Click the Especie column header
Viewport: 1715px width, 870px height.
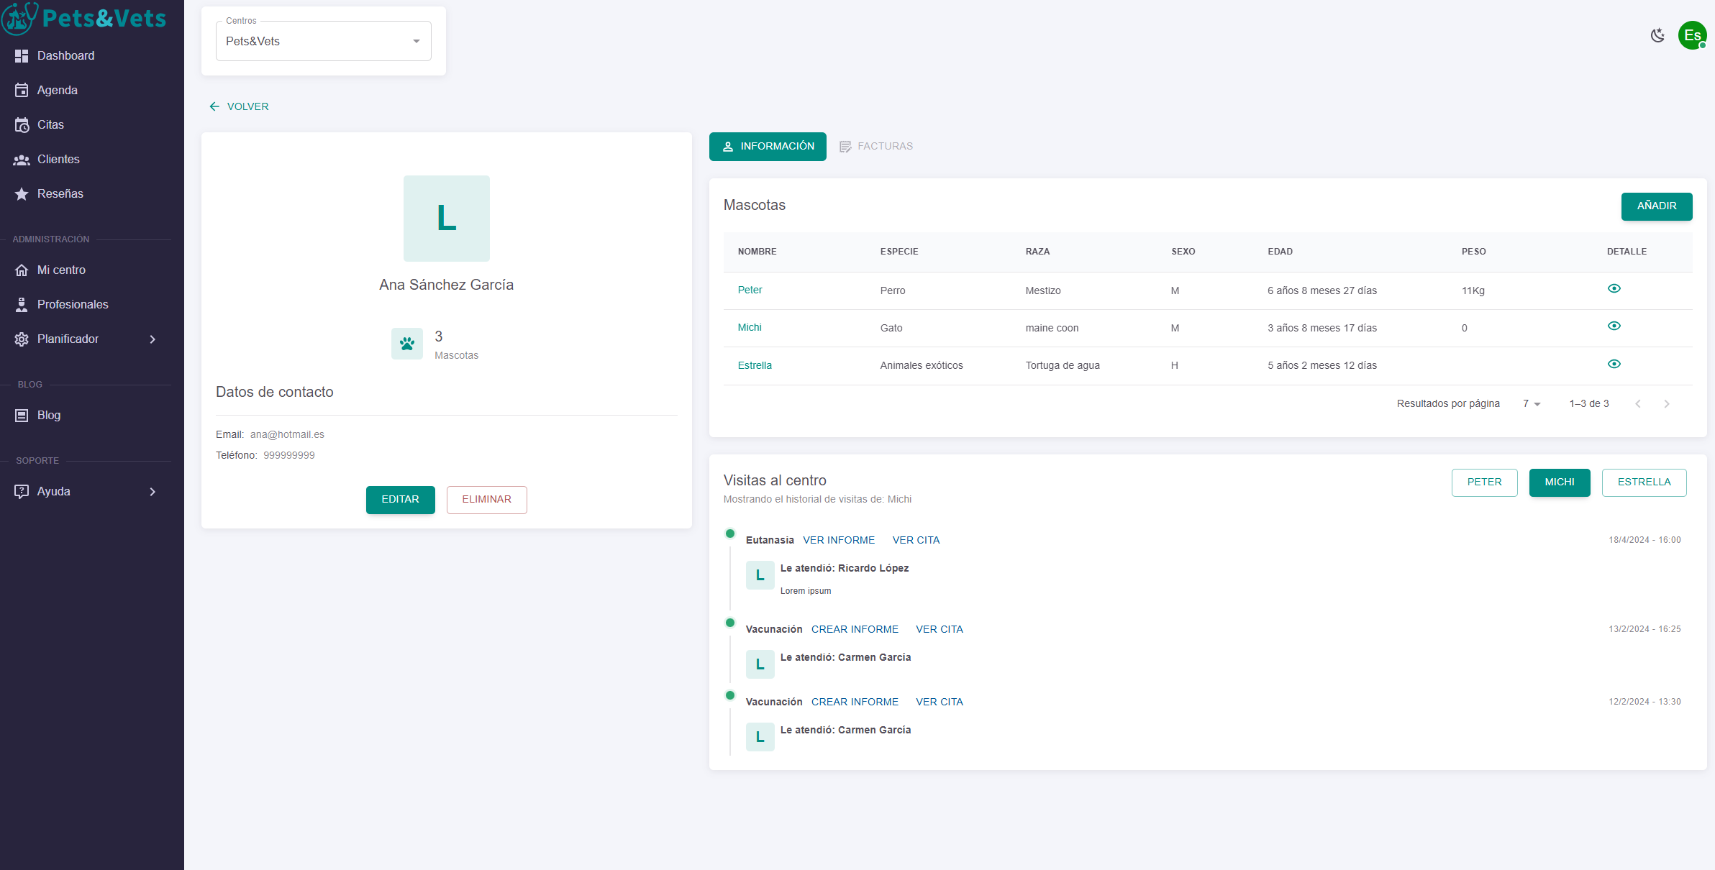coord(899,252)
